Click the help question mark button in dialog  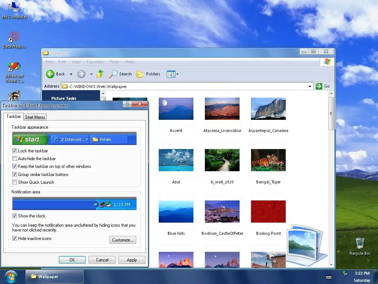click(127, 104)
